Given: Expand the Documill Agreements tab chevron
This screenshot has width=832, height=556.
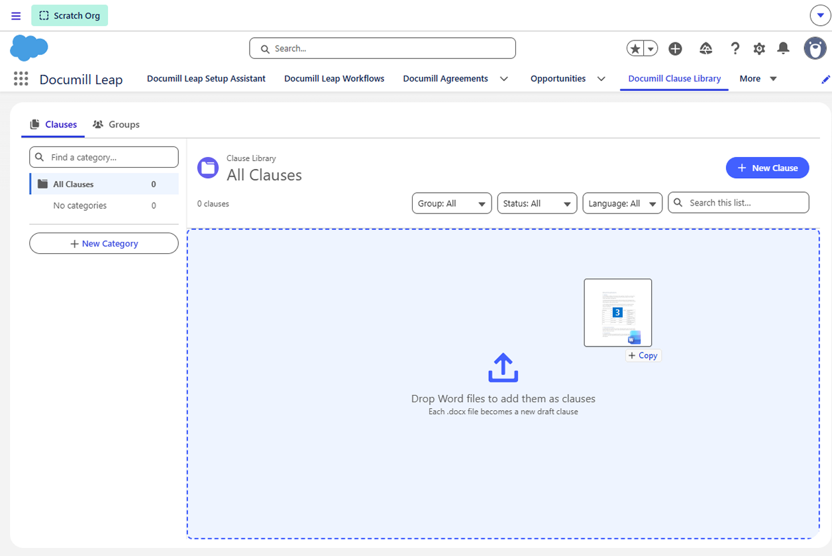Looking at the screenshot, I should 504,79.
